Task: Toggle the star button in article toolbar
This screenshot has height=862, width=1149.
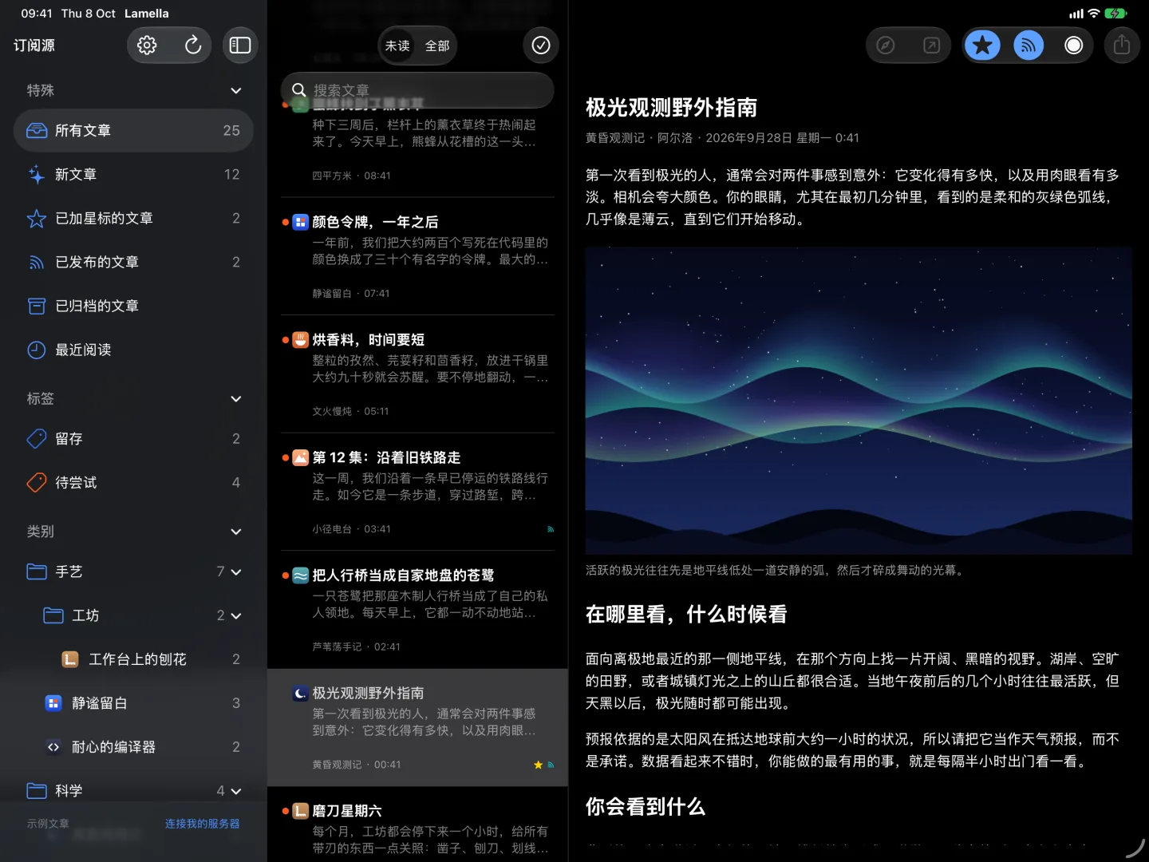Action: (982, 45)
